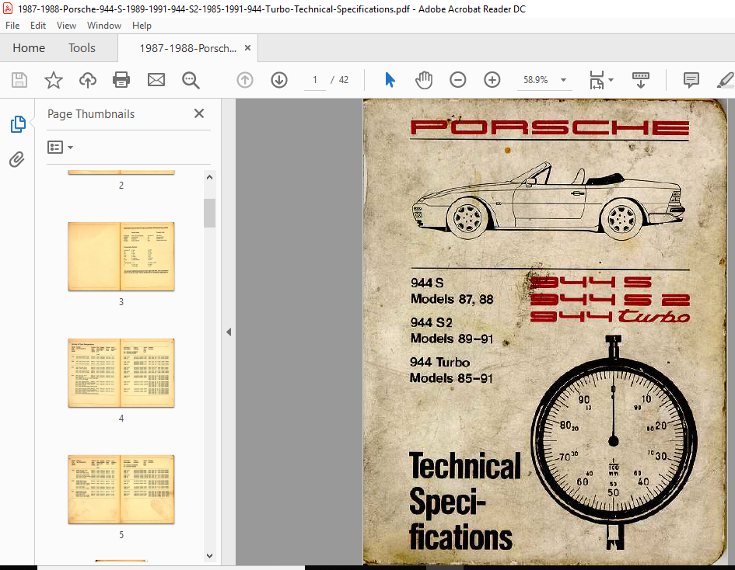735x570 pixels.
Task: Open the thumbnails options menu icon
Action: click(x=60, y=148)
